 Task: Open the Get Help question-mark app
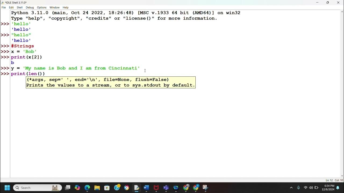[x=117, y=188]
